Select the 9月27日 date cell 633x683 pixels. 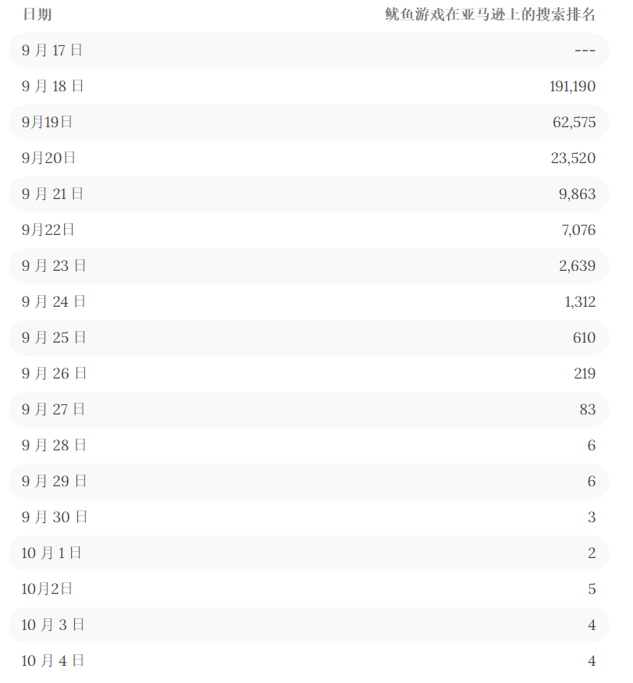(54, 410)
